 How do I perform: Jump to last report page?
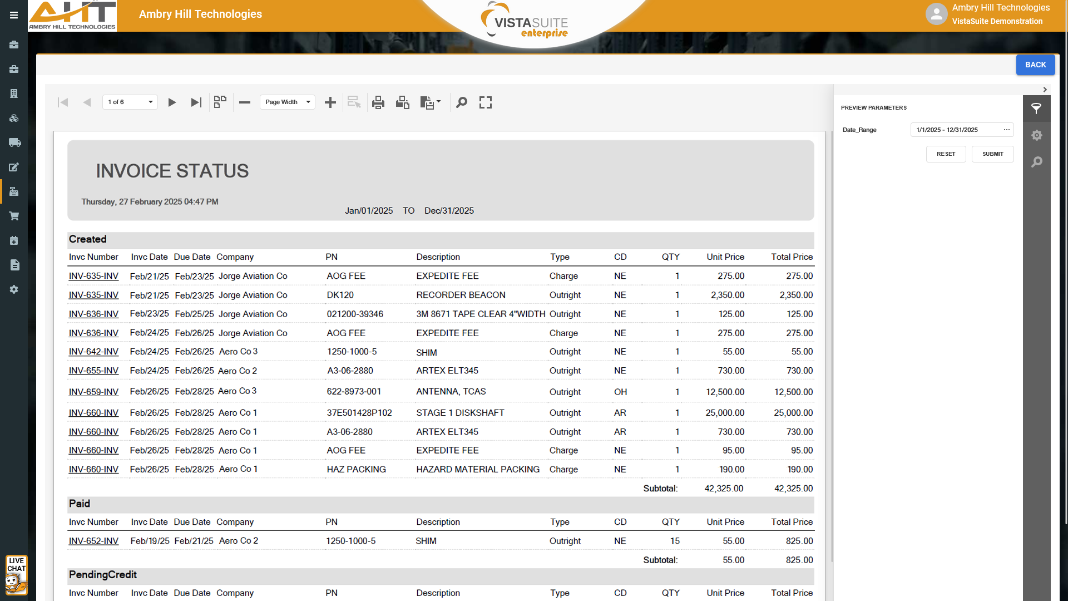click(x=196, y=102)
